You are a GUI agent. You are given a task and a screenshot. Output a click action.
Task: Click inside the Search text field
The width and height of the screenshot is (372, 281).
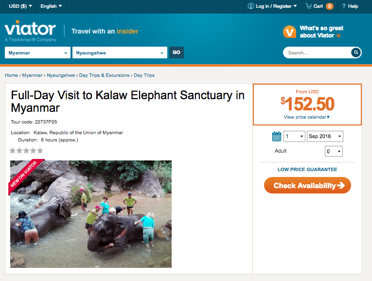click(318, 53)
